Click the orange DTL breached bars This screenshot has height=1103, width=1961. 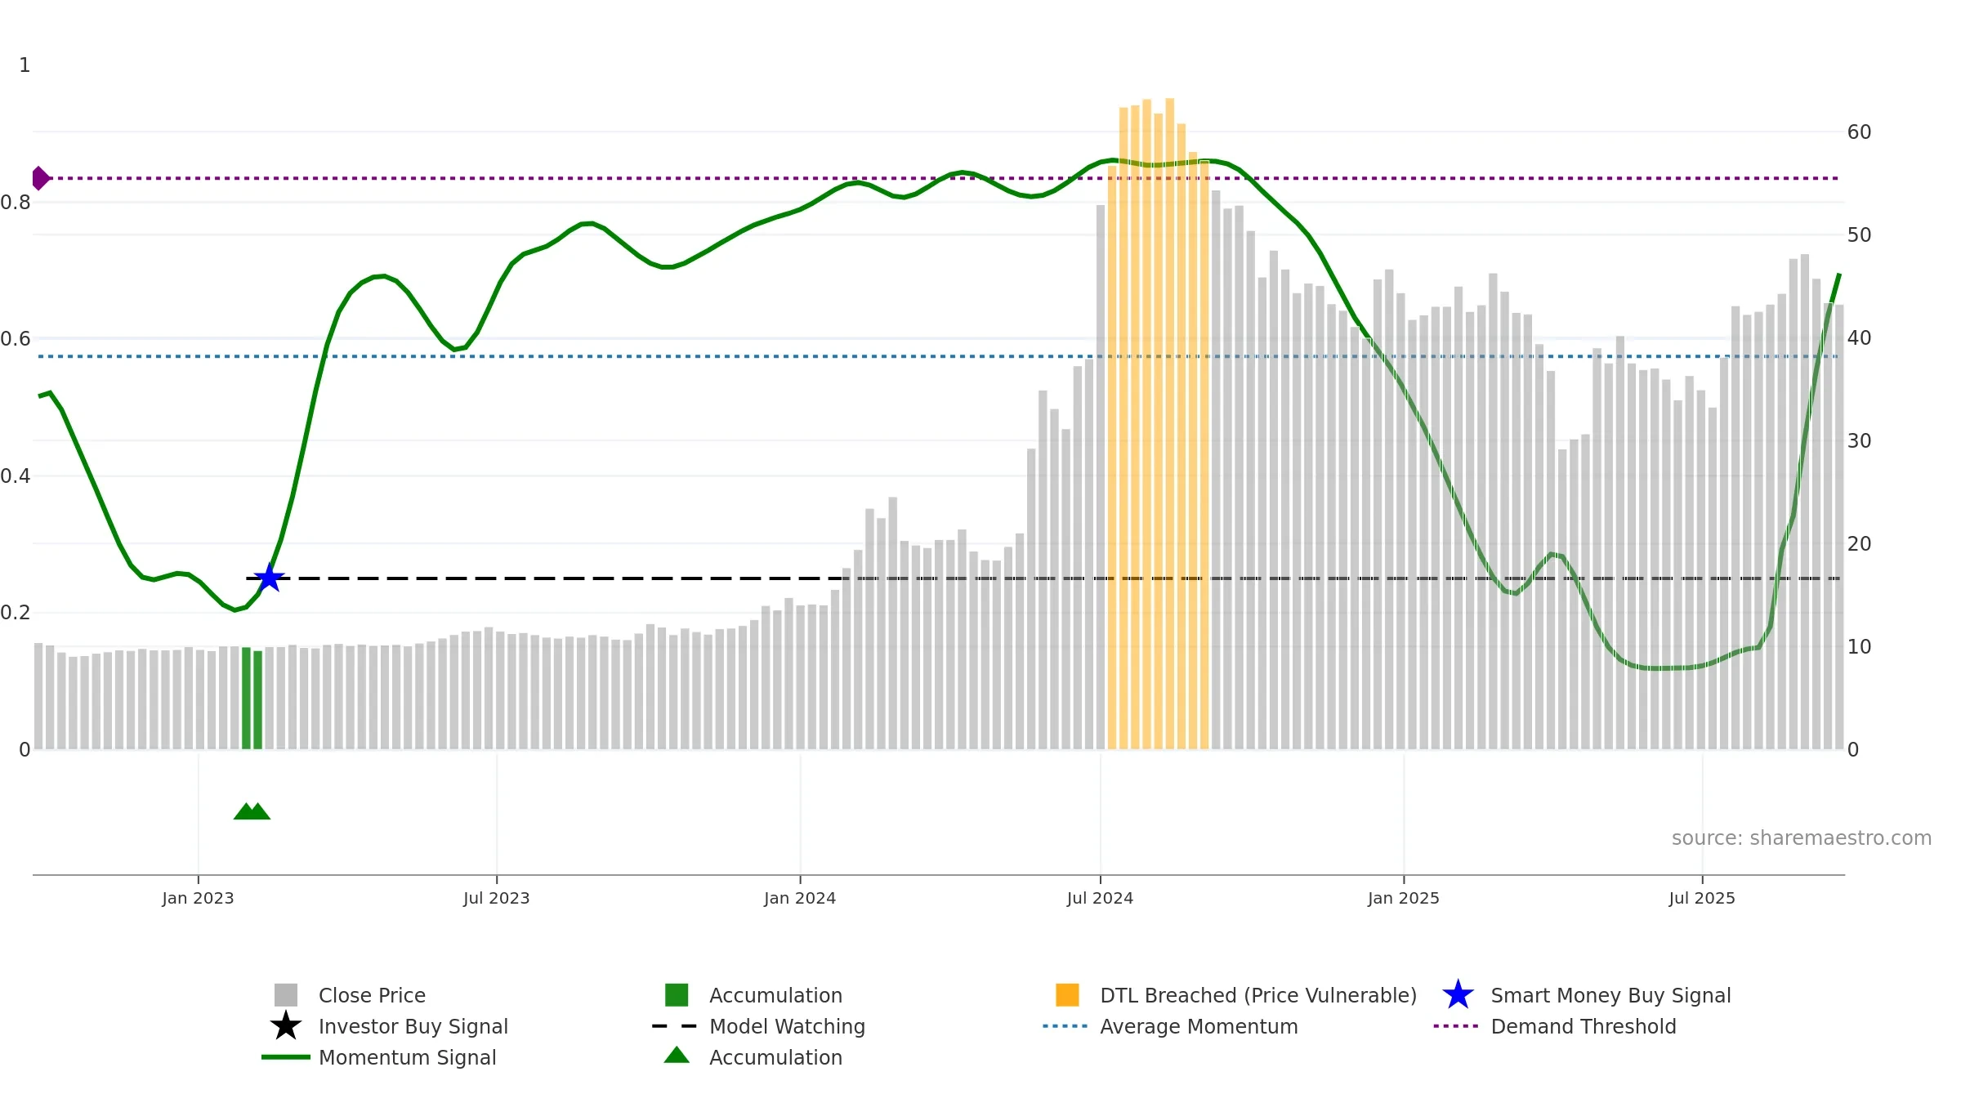pos(1158,423)
